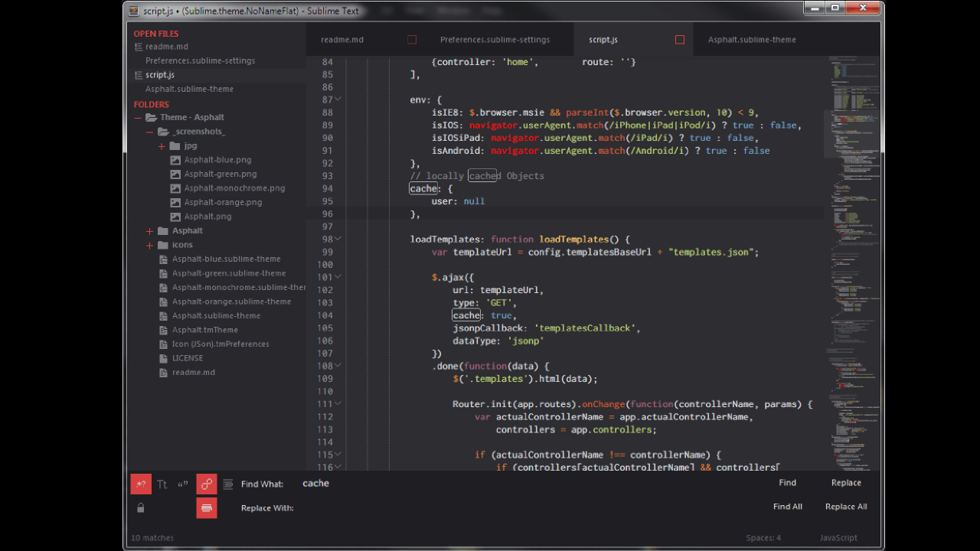The height and width of the screenshot is (551, 980).
Task: Switch to the Preferences.sublime-settings tab
Action: (495, 40)
